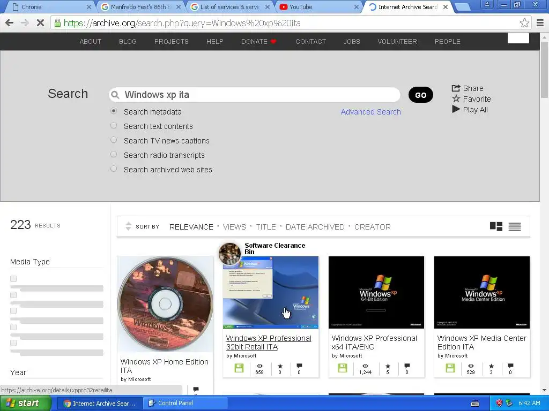Select Search text contents option
This screenshot has height=411, width=549.
pos(114,125)
